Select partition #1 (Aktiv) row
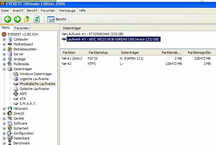 click(x=136, y=58)
